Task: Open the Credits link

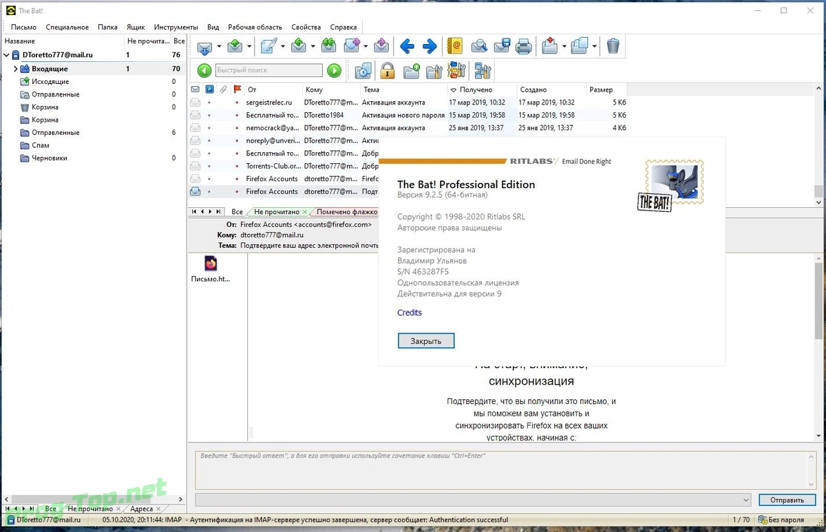Action: pyautogui.click(x=410, y=312)
